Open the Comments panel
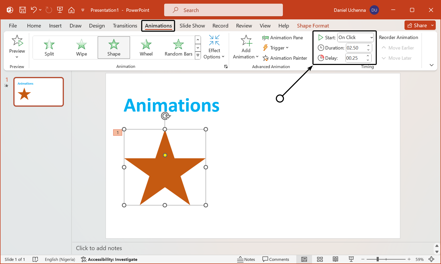 [276, 259]
